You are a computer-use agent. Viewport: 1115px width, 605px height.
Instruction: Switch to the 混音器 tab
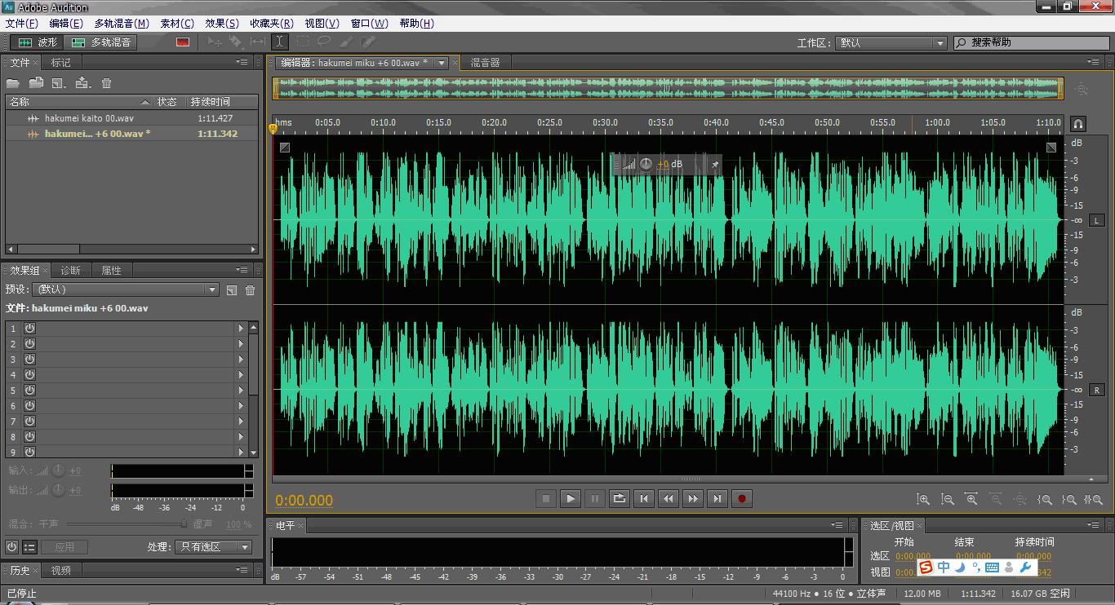click(485, 63)
